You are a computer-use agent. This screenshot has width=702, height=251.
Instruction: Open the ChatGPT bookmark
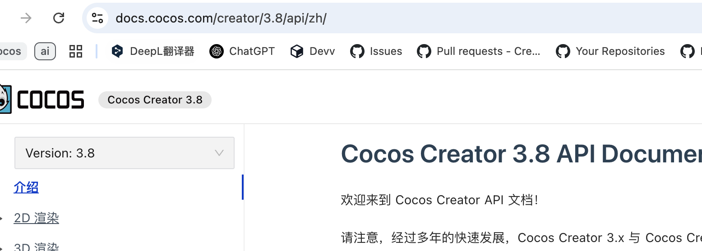click(242, 51)
